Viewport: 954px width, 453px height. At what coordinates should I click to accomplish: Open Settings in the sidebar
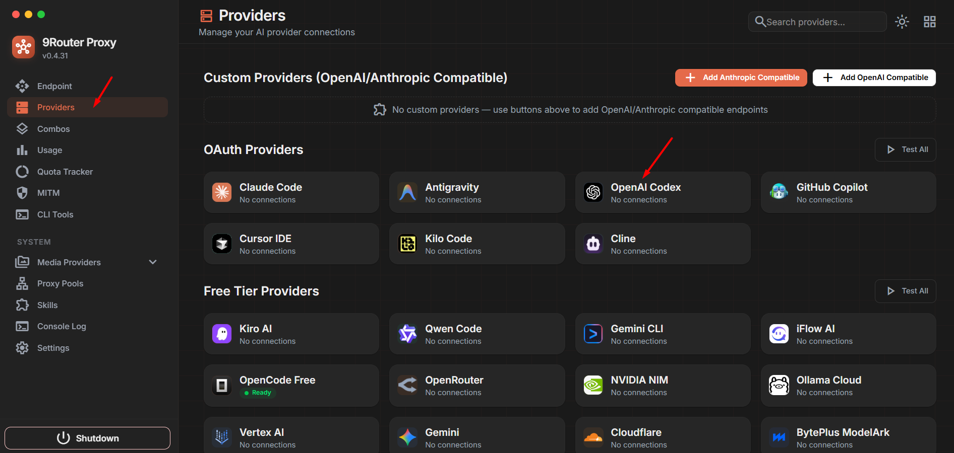87,348
